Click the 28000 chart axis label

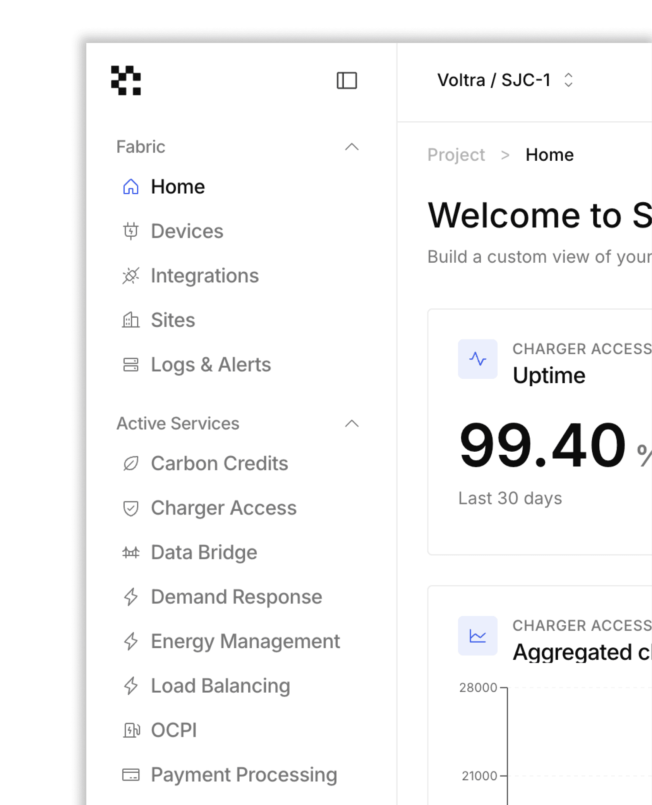[478, 688]
